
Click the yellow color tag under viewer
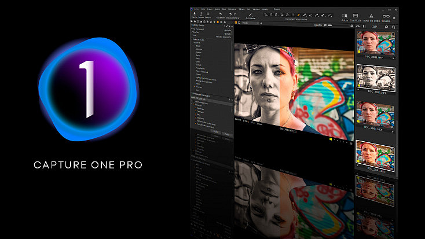click(x=331, y=139)
